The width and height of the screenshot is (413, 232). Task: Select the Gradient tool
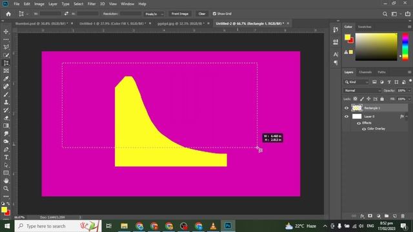click(6, 126)
